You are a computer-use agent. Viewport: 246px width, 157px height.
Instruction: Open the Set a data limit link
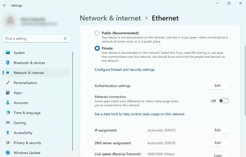point(140,114)
